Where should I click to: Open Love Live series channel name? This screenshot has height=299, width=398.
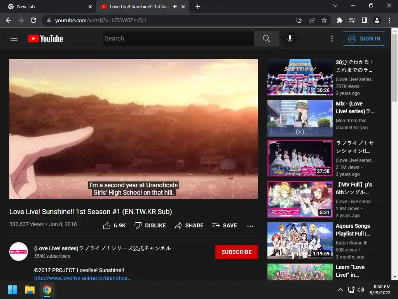[x=103, y=248]
